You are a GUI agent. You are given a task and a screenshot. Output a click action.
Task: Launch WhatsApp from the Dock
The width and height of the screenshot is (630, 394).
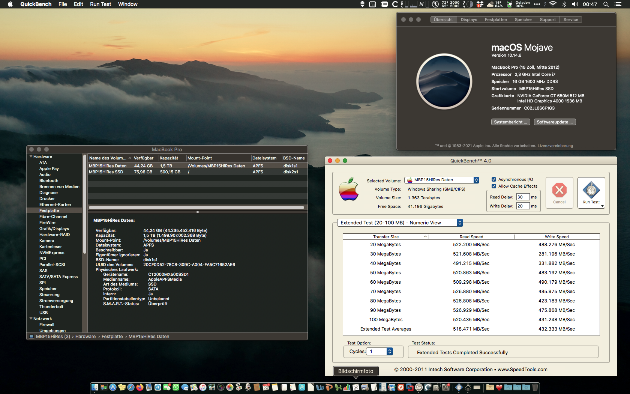click(x=176, y=387)
